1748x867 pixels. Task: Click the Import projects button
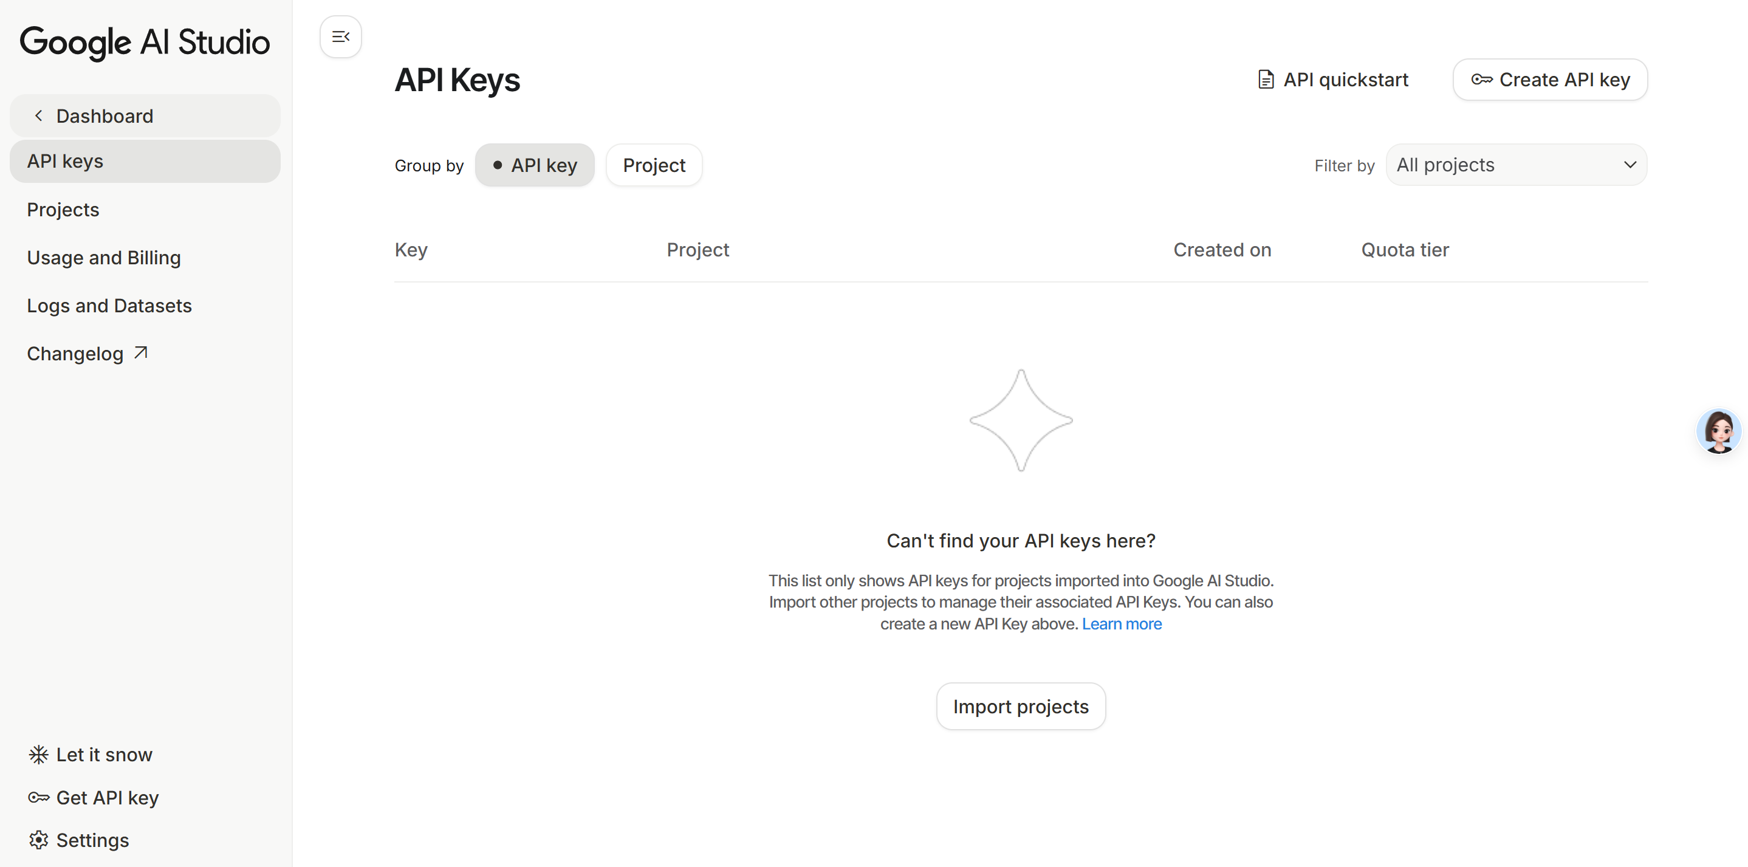point(1020,706)
